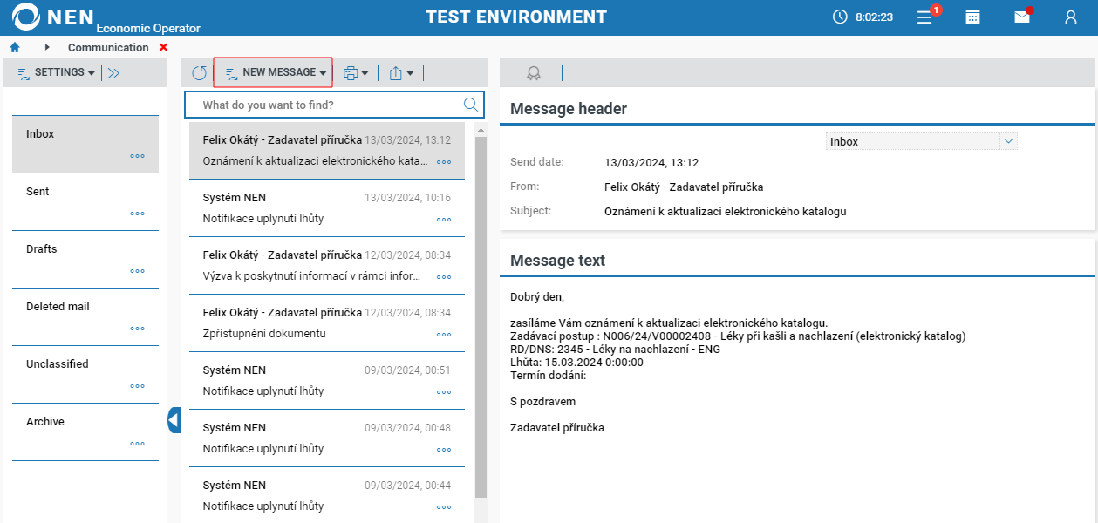The image size is (1098, 523).
Task: Click the home icon in the breadcrumb
Action: coord(15,47)
